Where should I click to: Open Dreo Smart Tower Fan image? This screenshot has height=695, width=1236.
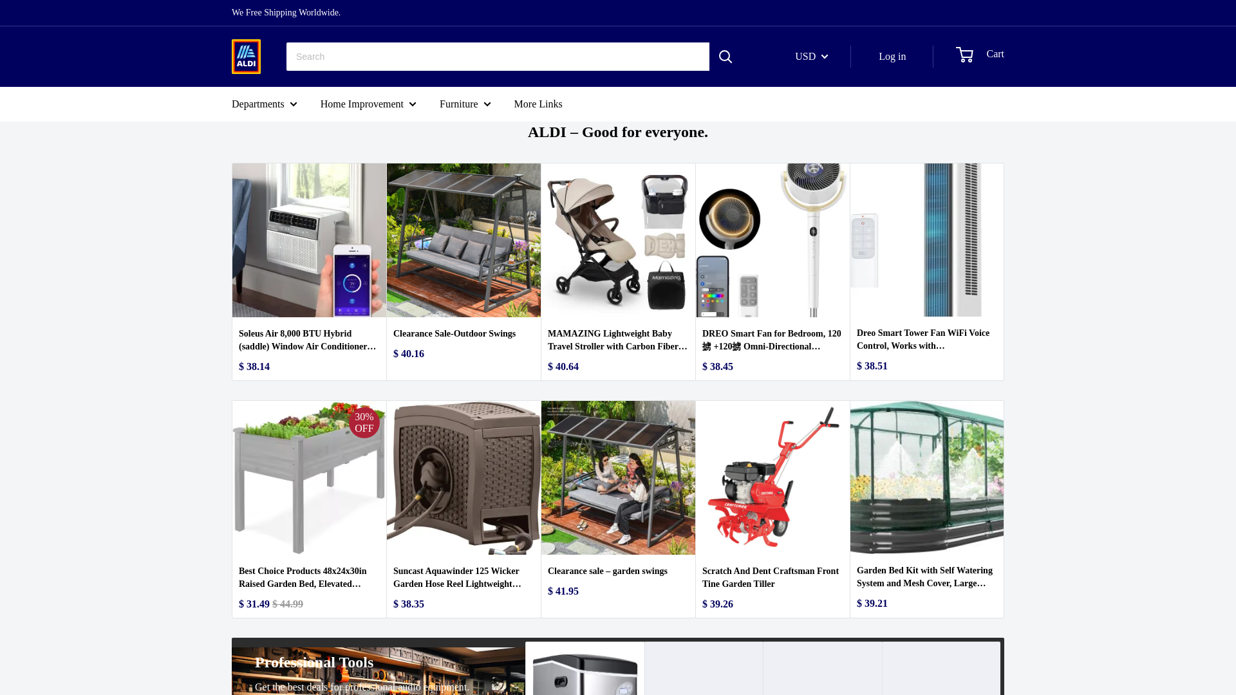click(927, 240)
